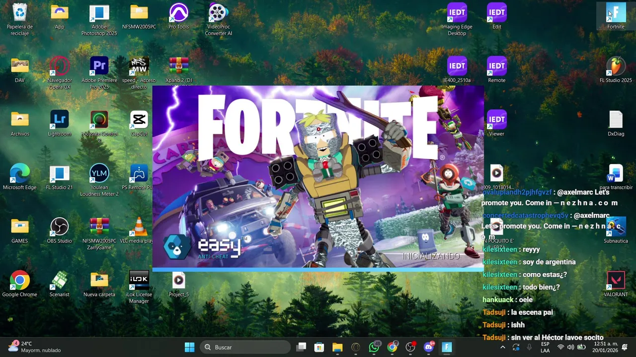This screenshot has width=636, height=357.
Task: Launch Lightroom from desktop
Action: [60, 123]
